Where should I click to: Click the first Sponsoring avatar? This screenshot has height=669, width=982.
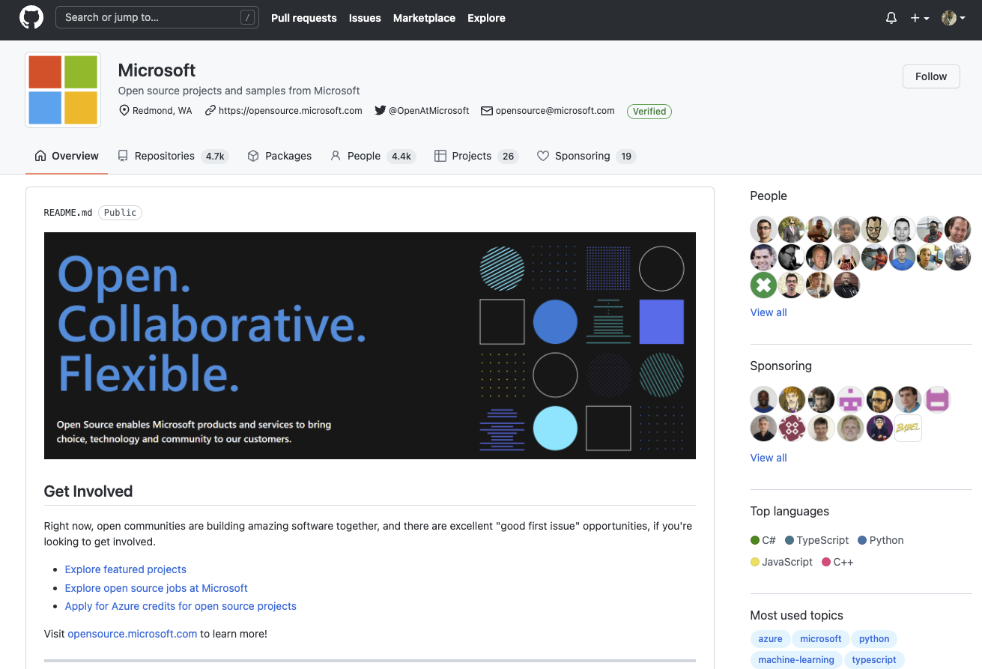pos(763,399)
